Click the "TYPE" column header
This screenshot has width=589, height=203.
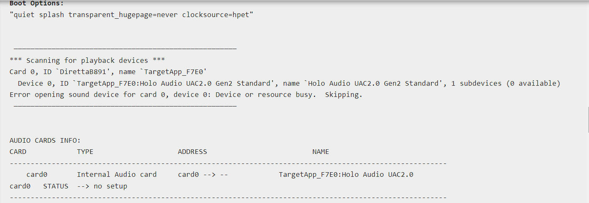pos(85,152)
